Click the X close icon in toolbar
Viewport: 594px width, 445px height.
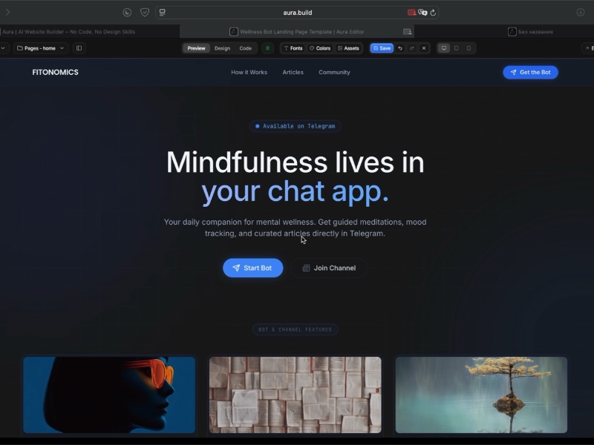pos(424,48)
